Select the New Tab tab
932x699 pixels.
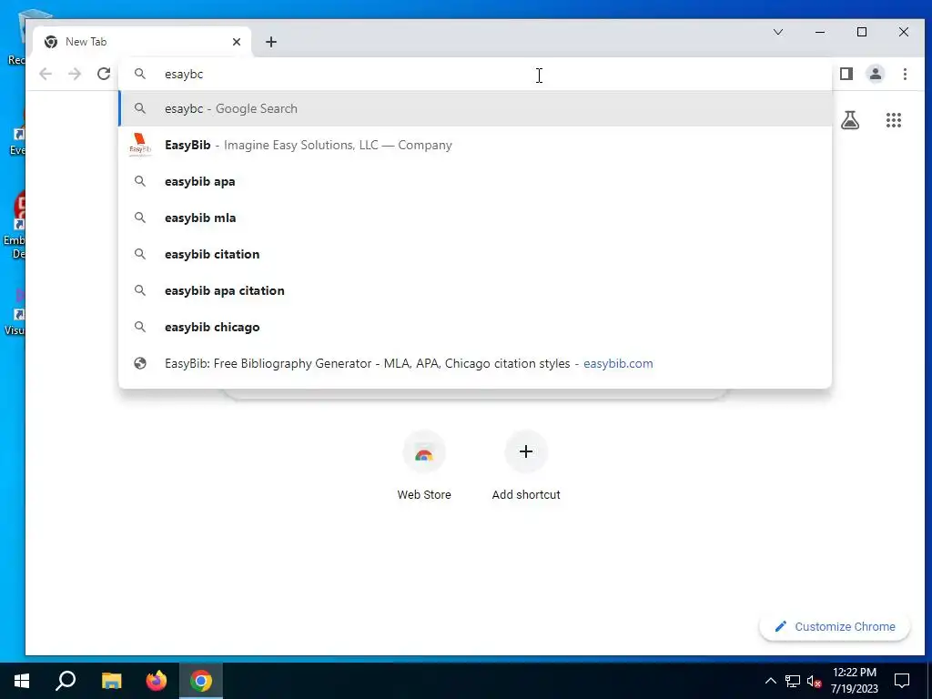pyautogui.click(x=142, y=42)
